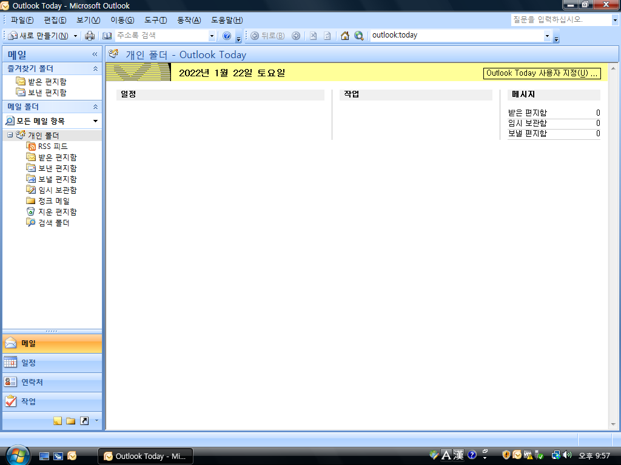
Task: Go to the home icon in web toolbar
Action: (x=345, y=36)
